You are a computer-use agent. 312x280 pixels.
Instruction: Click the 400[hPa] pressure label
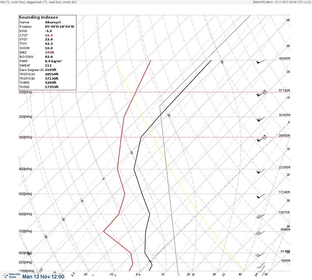pyautogui.click(x=25, y=169)
